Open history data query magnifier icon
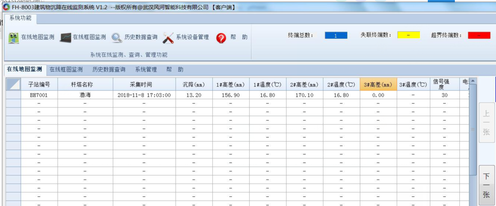This screenshot has width=496, height=206. point(117,37)
